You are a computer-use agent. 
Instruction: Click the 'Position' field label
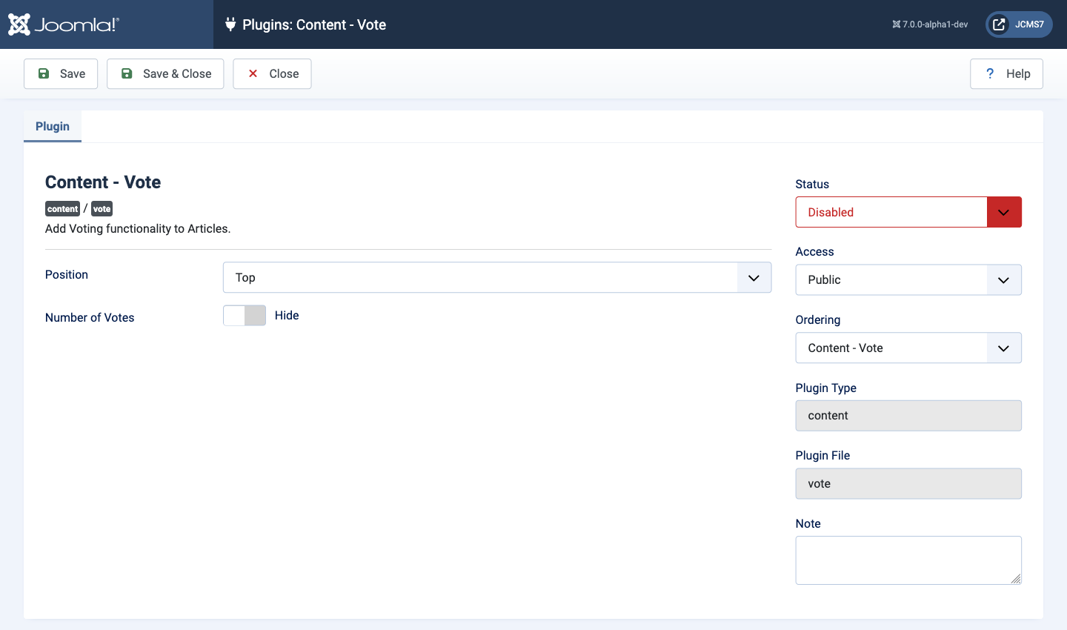point(67,274)
